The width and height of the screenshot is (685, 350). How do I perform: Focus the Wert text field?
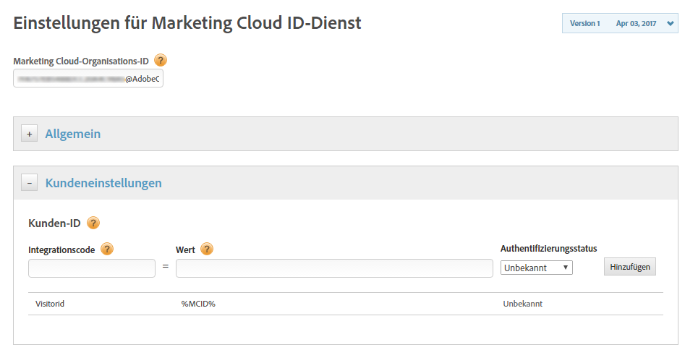click(x=334, y=268)
